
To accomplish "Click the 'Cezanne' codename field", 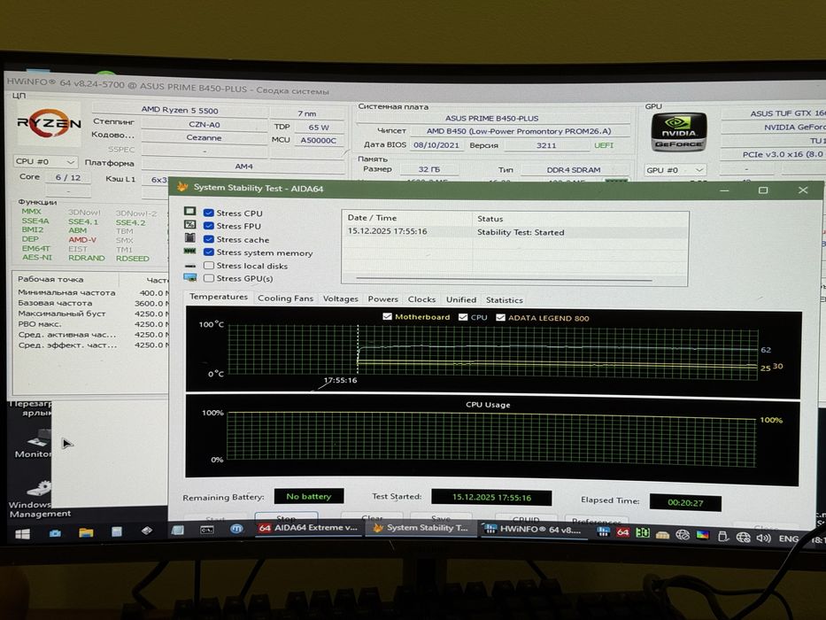I will (x=204, y=137).
